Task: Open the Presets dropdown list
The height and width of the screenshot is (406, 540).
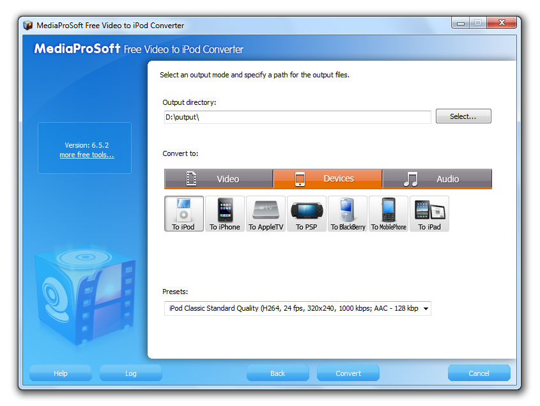Action: pyautogui.click(x=298, y=308)
